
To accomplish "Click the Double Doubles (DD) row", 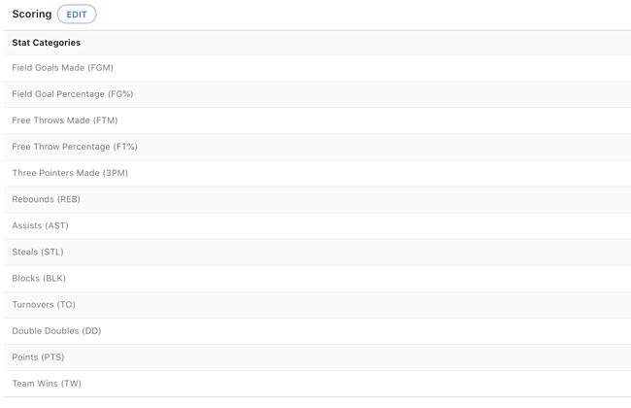I will tap(317, 331).
